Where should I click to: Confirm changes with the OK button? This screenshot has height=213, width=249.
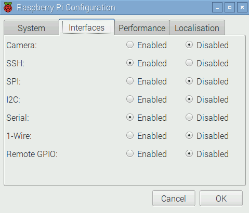coord(221,198)
